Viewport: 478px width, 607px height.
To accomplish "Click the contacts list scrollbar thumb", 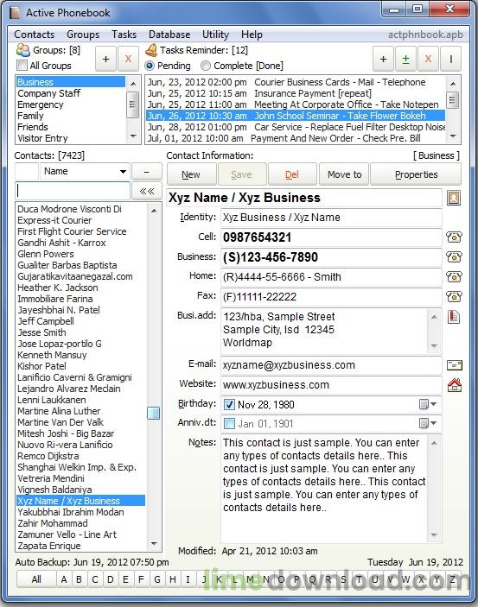I will [154, 413].
